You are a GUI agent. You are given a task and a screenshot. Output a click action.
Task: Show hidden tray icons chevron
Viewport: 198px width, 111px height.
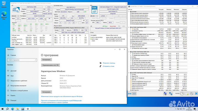[x=176, y=109]
